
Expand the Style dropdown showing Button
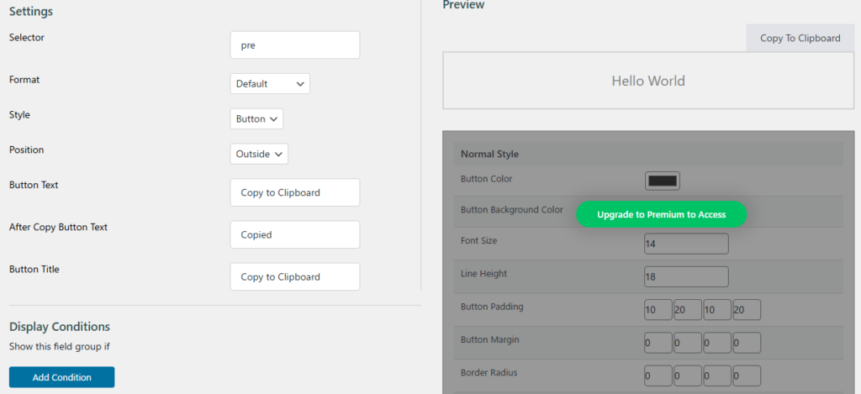point(256,119)
